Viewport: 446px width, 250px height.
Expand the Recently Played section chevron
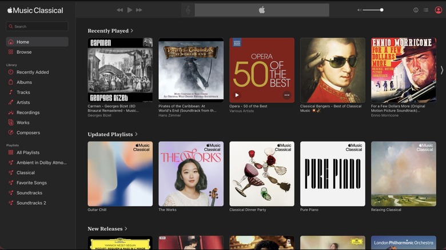click(132, 31)
